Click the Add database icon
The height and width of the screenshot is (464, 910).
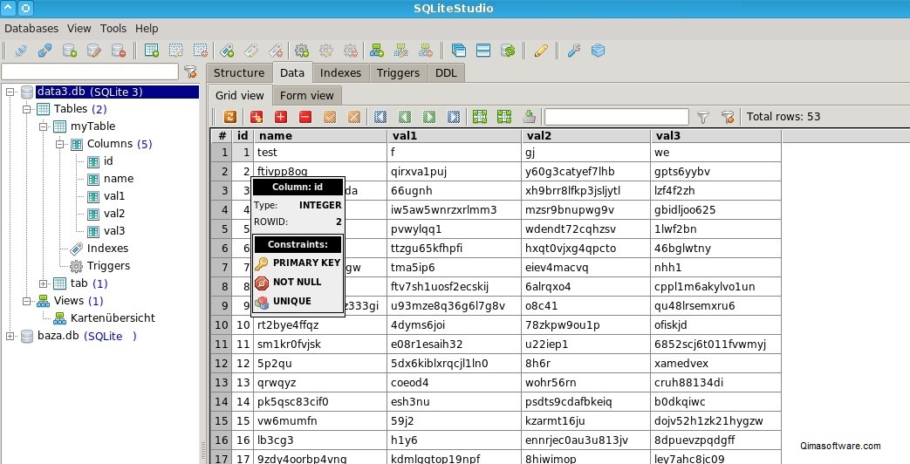coord(70,51)
